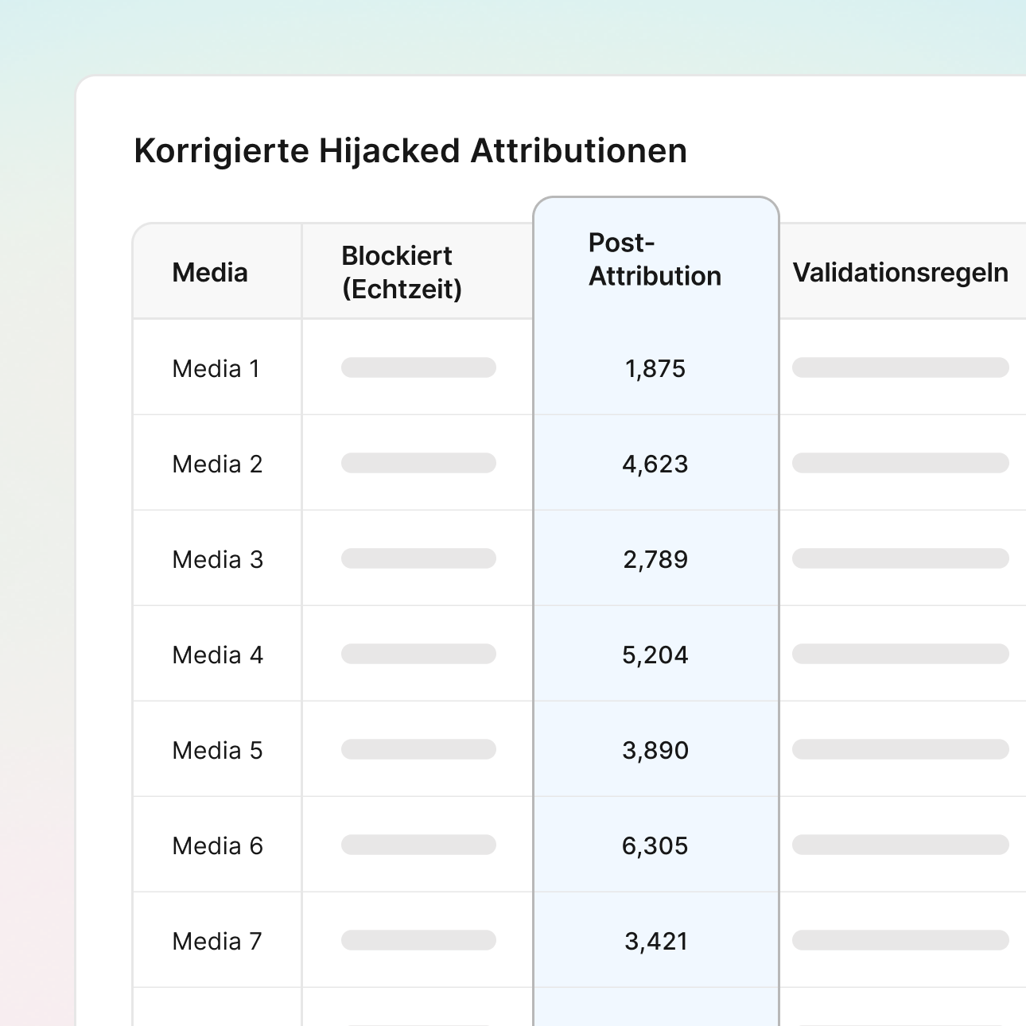Screen dimensions: 1026x1026
Task: Click the Media 2 row label
Action: (x=217, y=464)
